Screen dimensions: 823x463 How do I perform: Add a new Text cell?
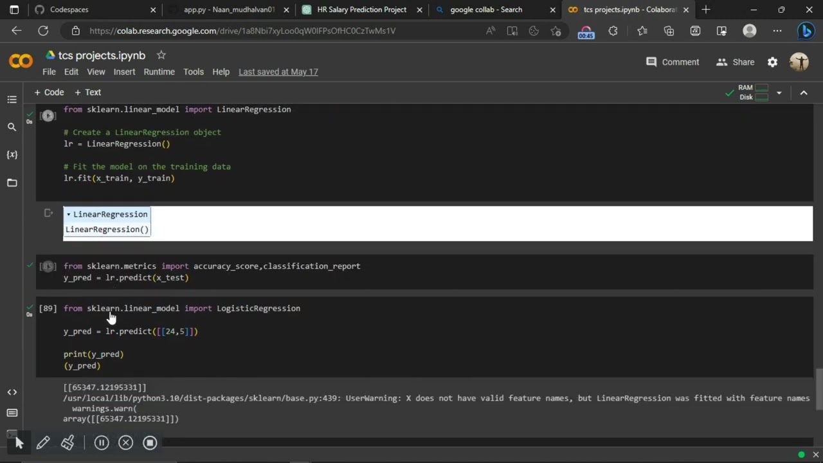tap(87, 93)
